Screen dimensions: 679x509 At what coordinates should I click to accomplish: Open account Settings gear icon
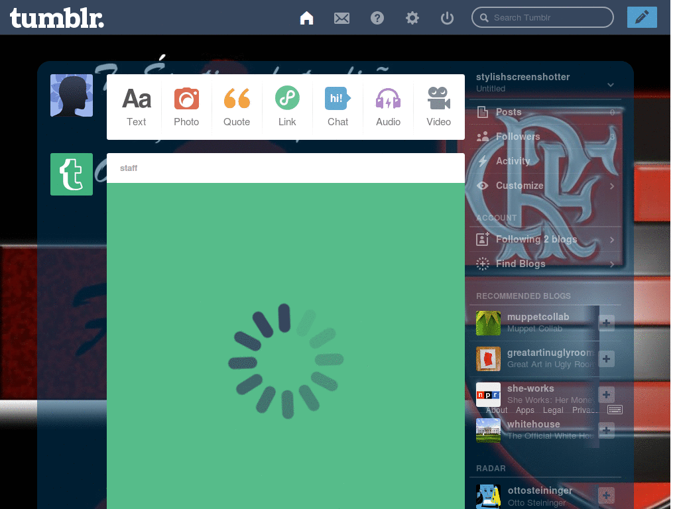pyautogui.click(x=412, y=18)
